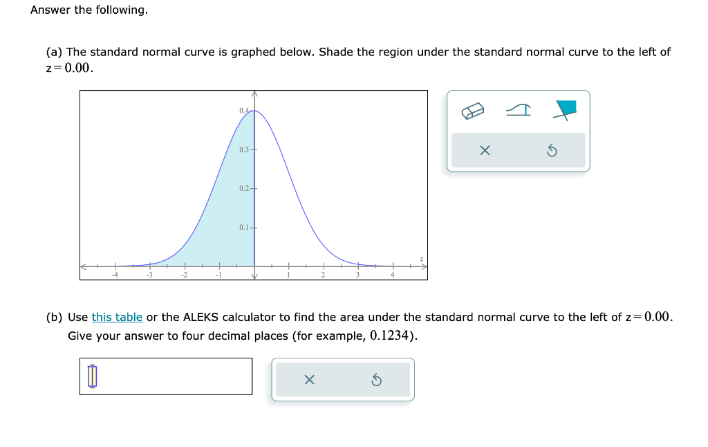Select the shade region fill tool
The image size is (708, 447).
coord(565,110)
